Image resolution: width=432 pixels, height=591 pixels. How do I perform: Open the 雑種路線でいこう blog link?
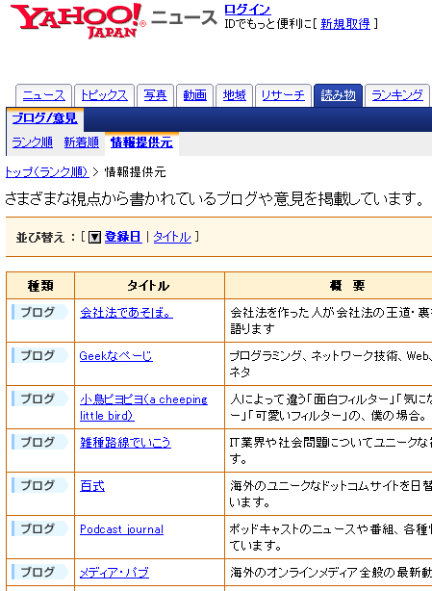click(x=125, y=443)
